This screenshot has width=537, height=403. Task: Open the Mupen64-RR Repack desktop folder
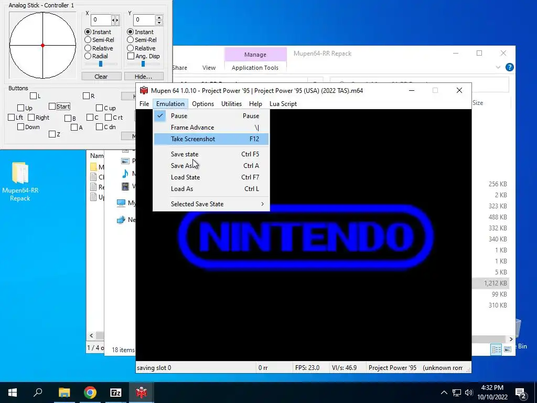pos(20,182)
